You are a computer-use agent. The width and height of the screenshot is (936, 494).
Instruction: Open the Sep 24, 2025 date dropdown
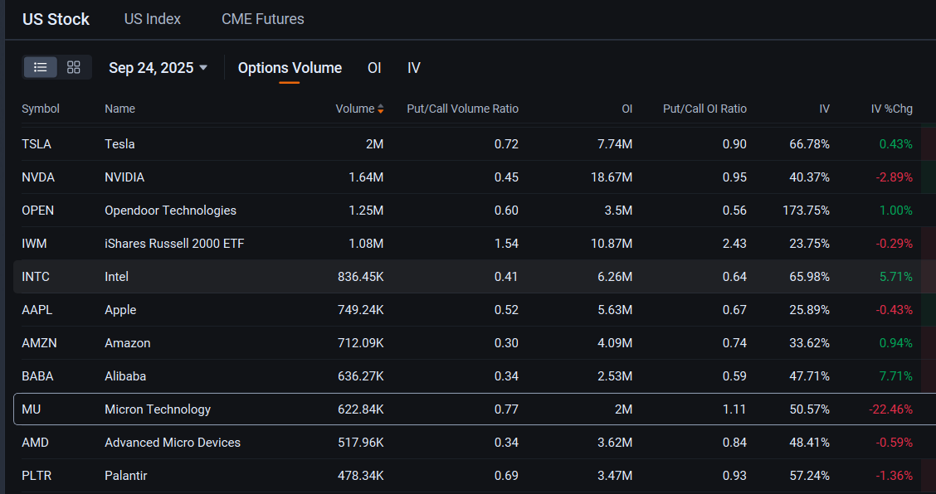(158, 67)
